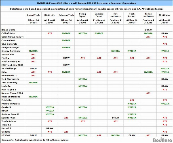Click the Max Payne 2 row label
Screen dimensions: 173x143
click(9, 90)
